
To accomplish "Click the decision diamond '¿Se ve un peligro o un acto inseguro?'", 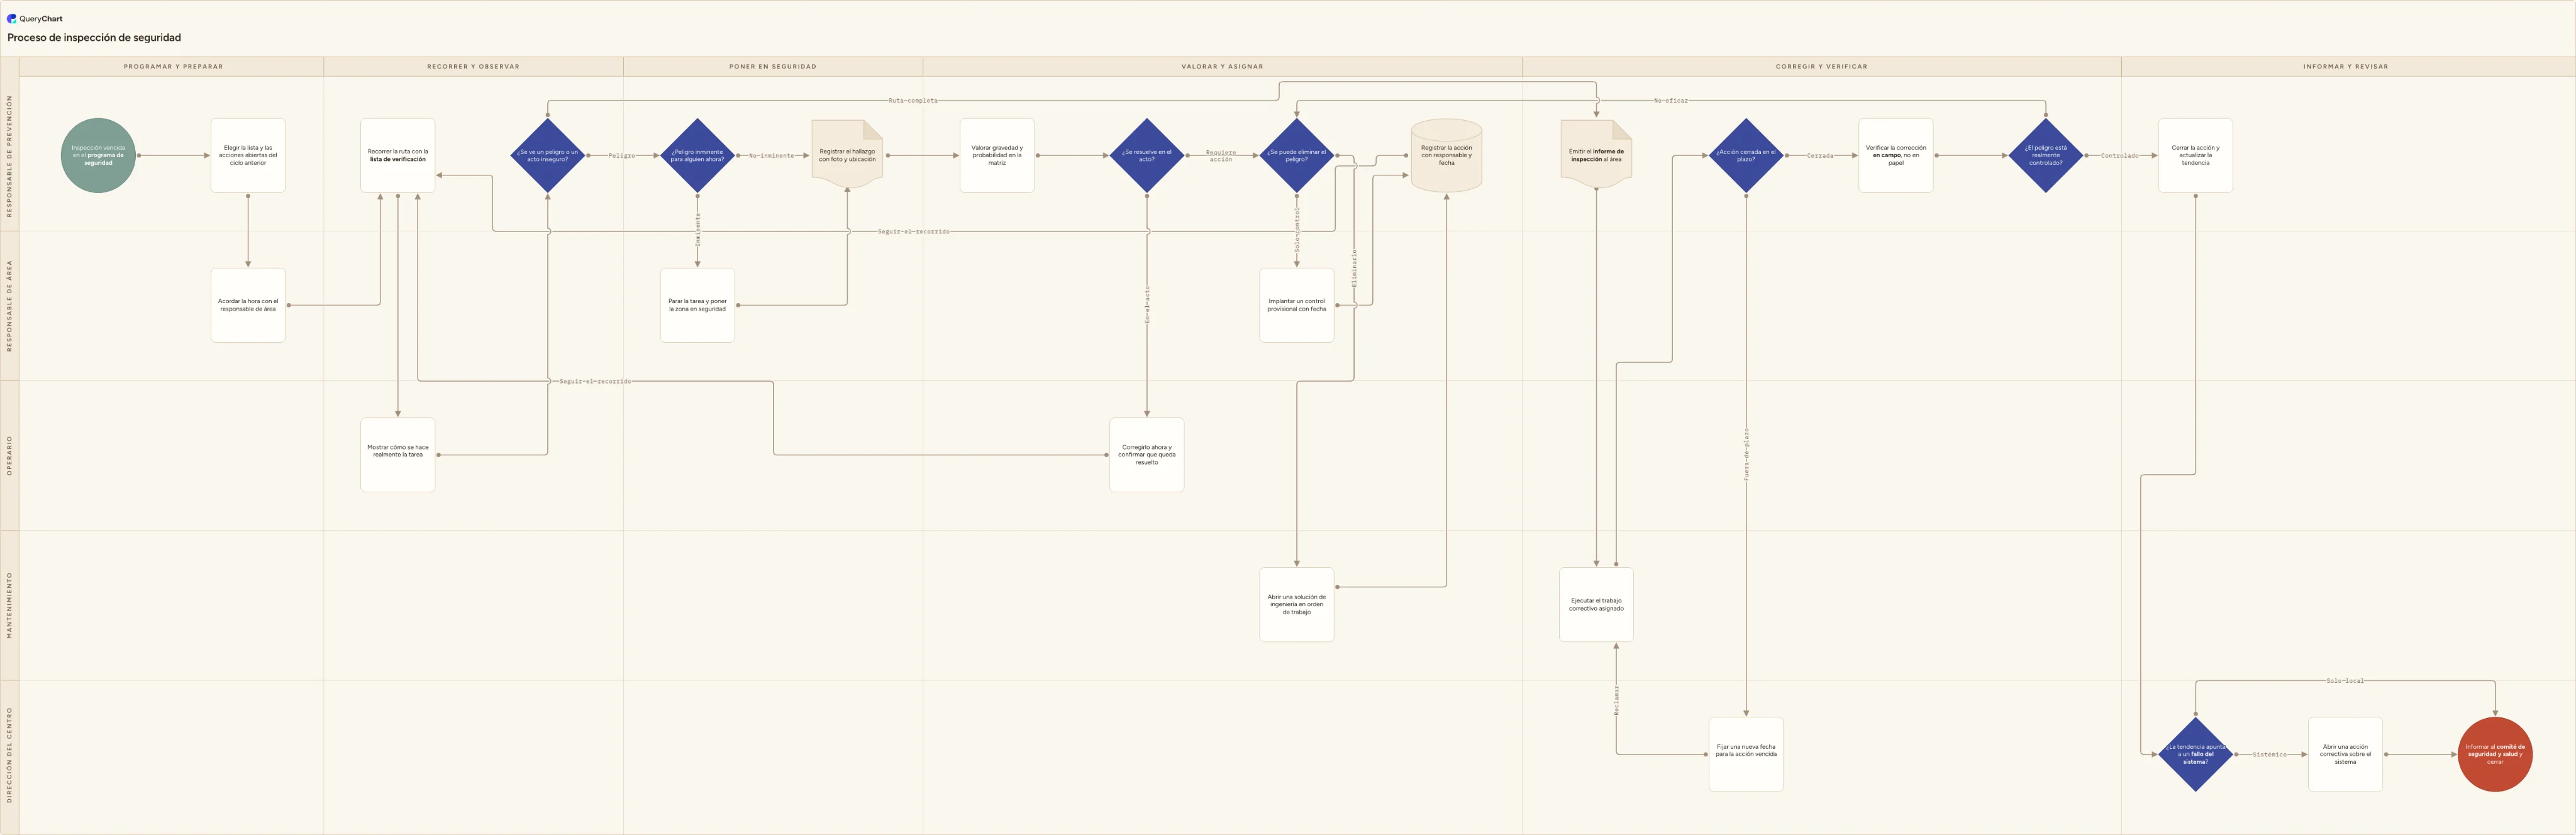I will point(548,155).
